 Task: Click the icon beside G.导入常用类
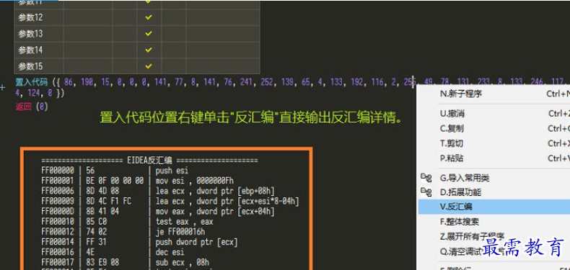coord(426,177)
